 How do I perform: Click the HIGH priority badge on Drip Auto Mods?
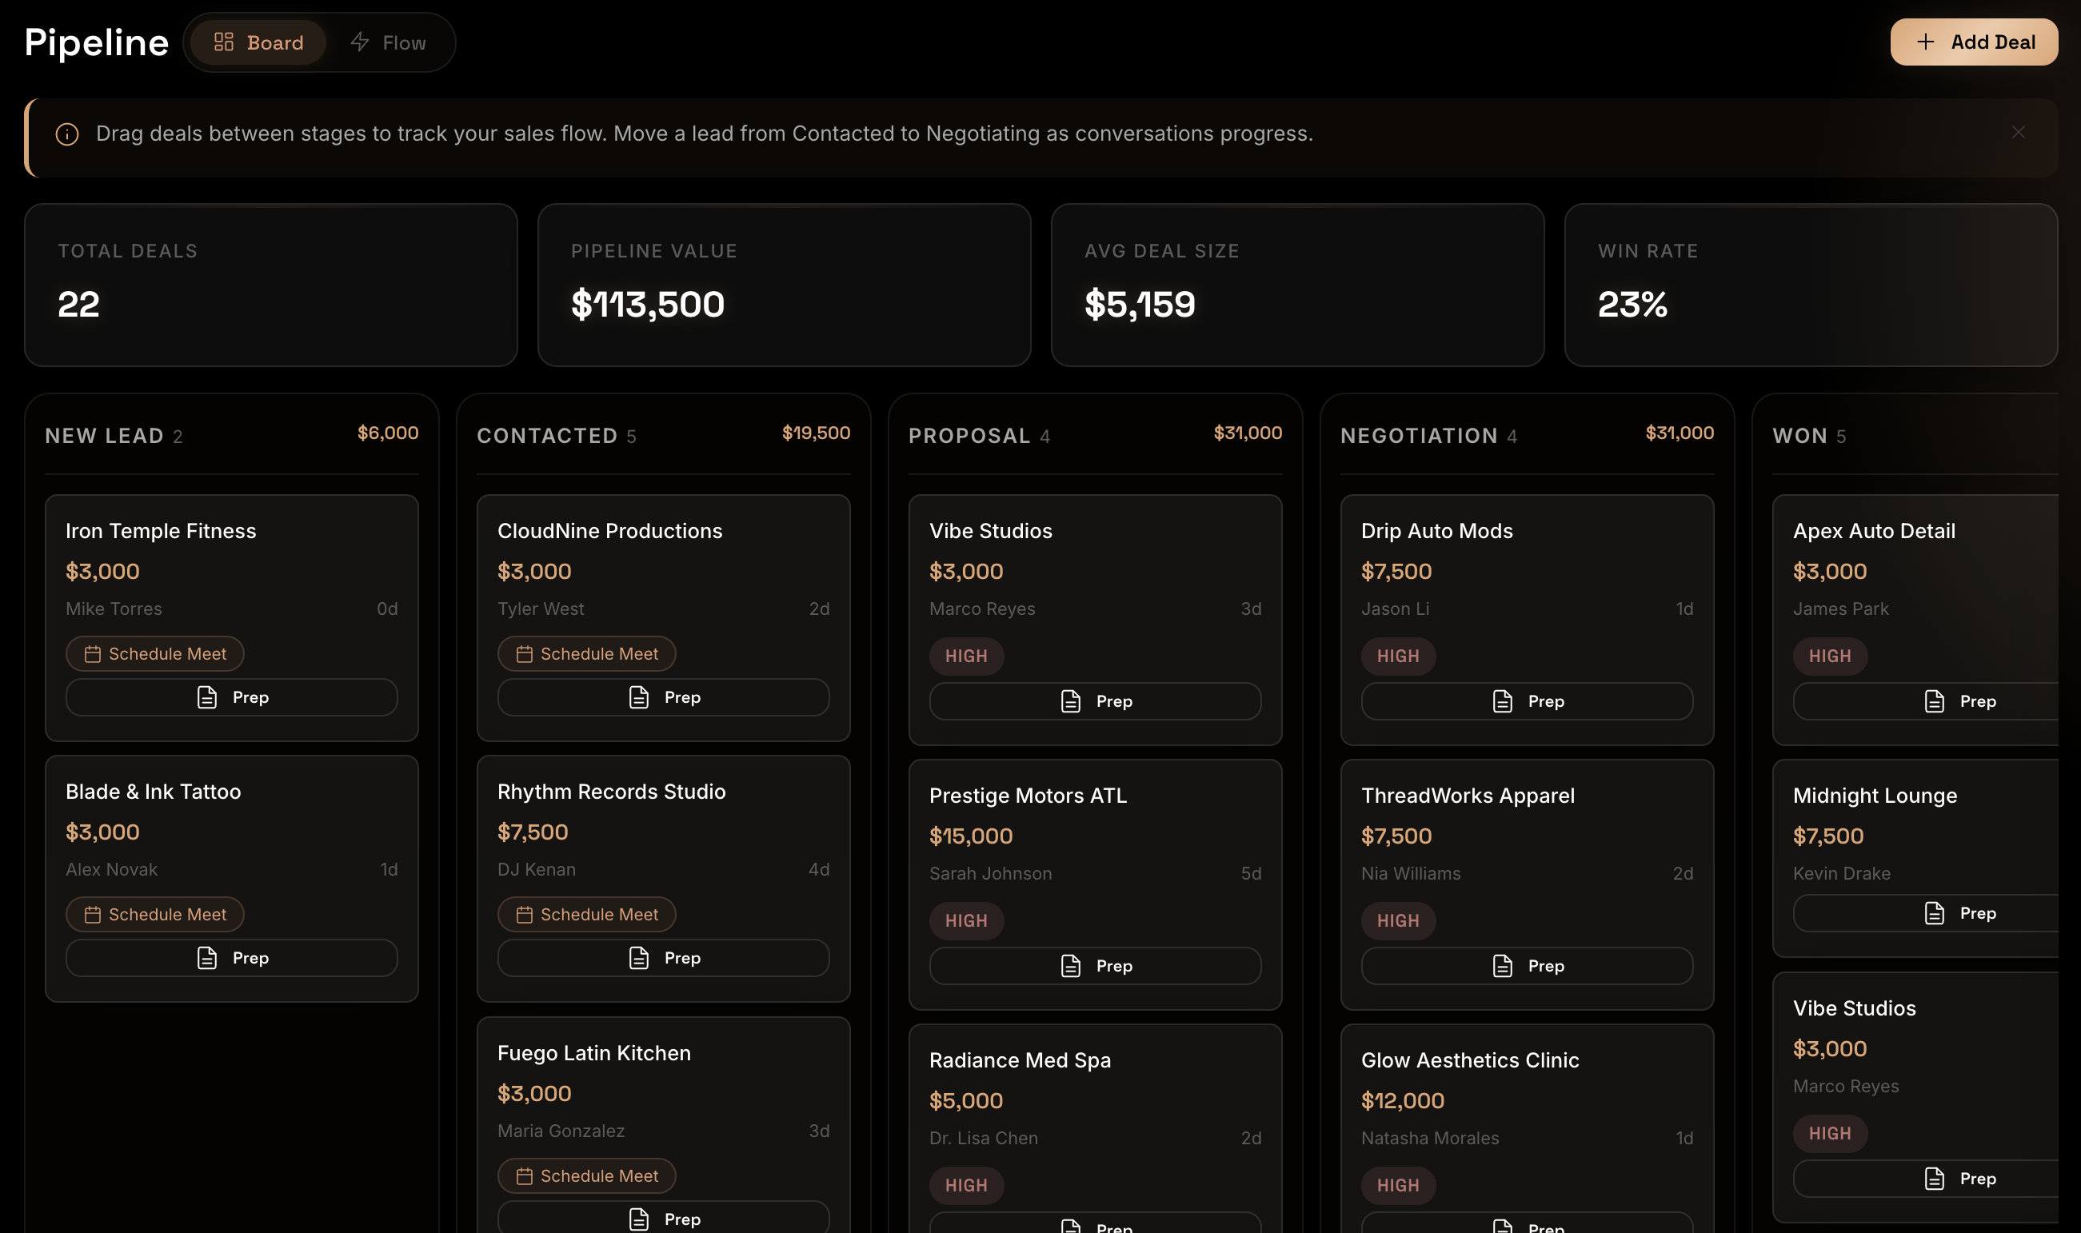pyautogui.click(x=1397, y=656)
